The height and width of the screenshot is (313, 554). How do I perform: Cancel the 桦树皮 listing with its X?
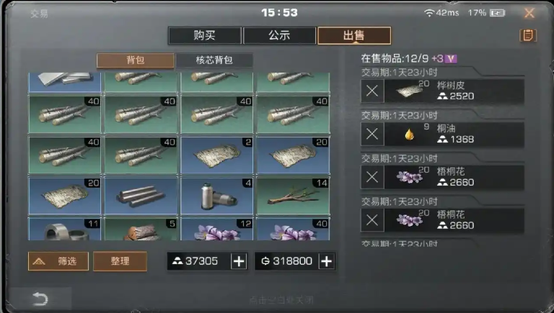click(x=372, y=91)
